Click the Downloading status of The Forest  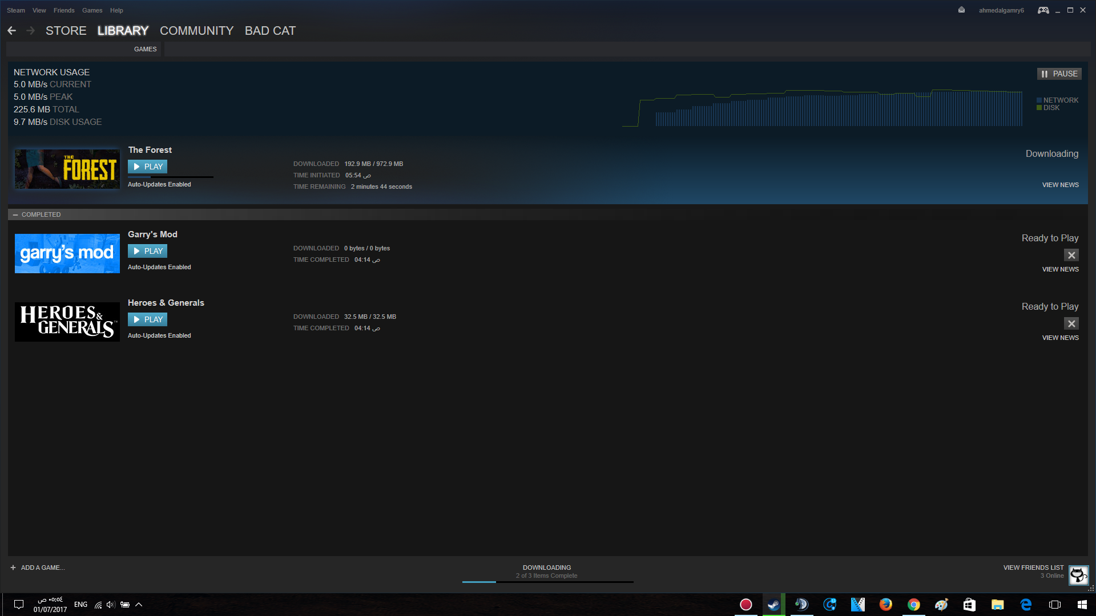(1052, 154)
